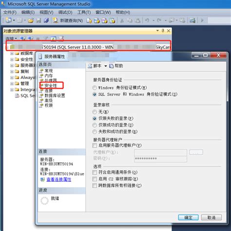Click the 脚本 script button in dialog
Screen dimensions: 231x231
pyautogui.click(x=95, y=66)
